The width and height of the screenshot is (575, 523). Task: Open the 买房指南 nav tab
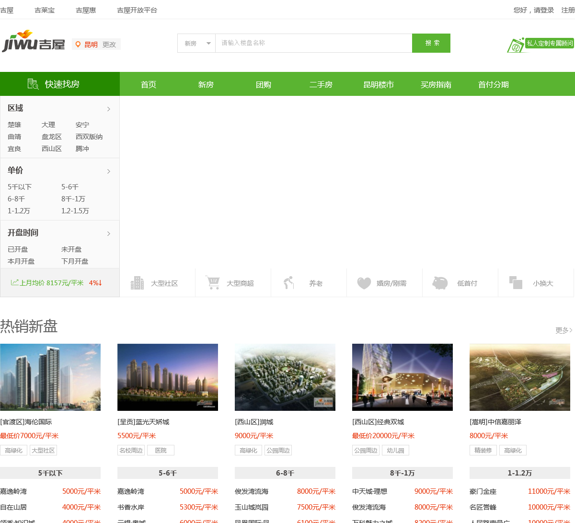point(436,84)
